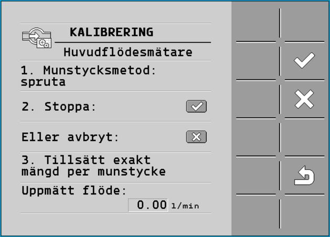Click the 'Uppmätt flöde:' label

click(x=74, y=191)
